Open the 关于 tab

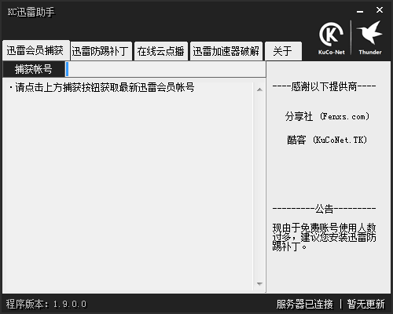[283, 51]
